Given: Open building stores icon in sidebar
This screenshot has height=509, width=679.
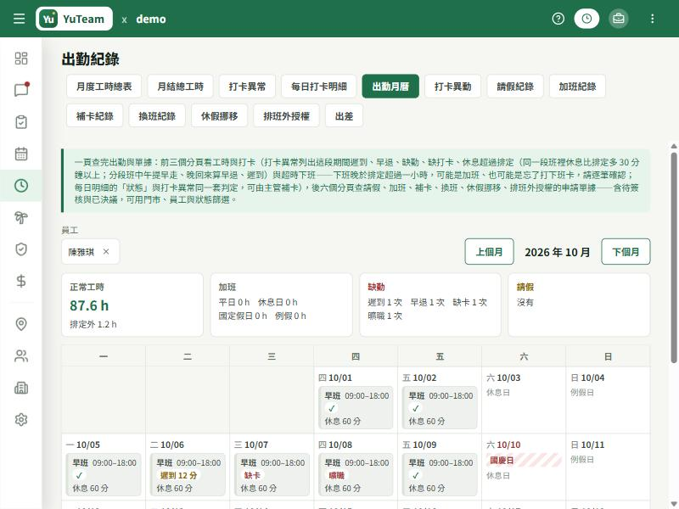Looking at the screenshot, I should (21, 388).
